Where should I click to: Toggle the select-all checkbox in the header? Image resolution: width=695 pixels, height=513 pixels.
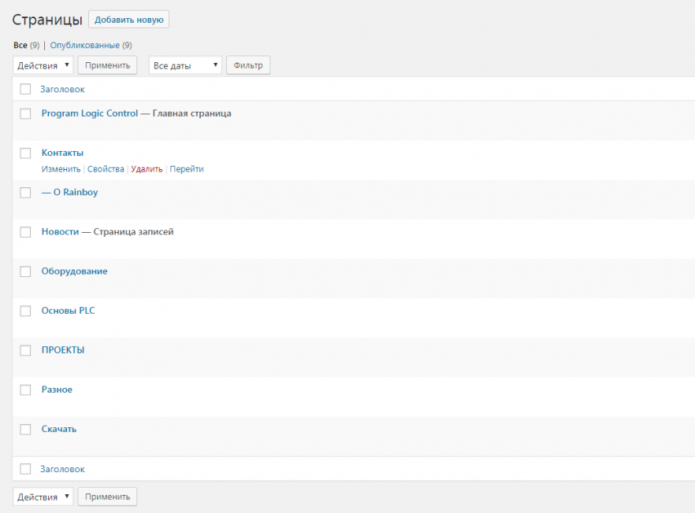(25, 89)
